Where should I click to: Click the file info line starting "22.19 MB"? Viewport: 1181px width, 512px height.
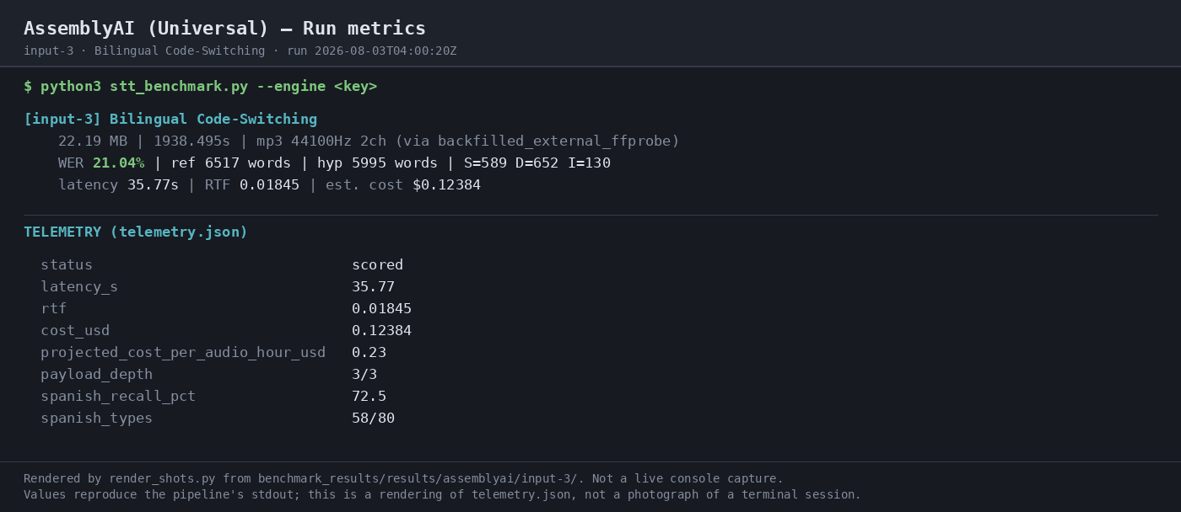click(x=369, y=141)
